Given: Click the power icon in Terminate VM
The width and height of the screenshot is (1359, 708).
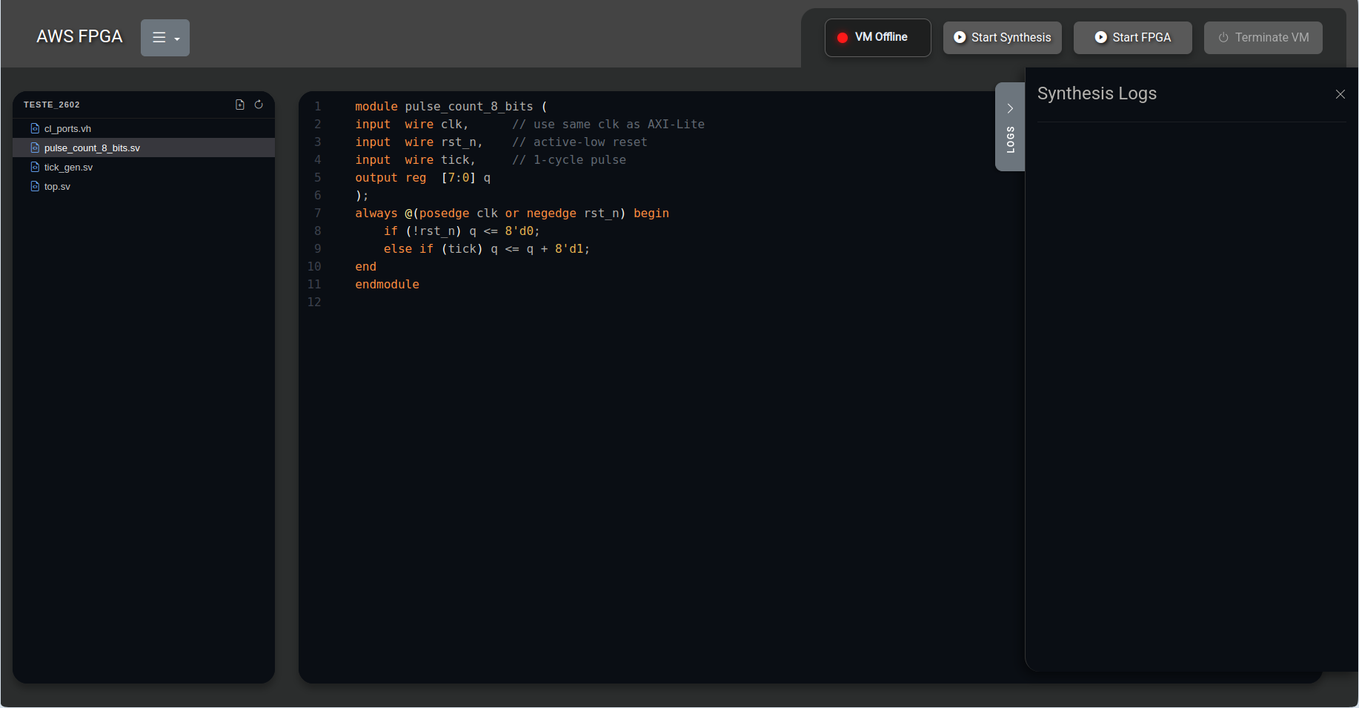Looking at the screenshot, I should point(1223,37).
